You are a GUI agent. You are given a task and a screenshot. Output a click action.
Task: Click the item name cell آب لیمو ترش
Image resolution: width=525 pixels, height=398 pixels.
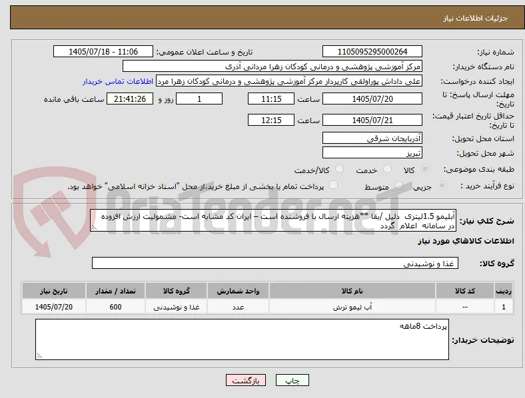[352, 307]
